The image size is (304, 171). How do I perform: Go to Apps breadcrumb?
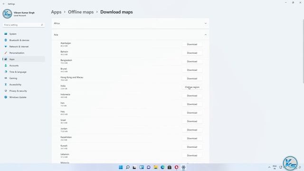click(56, 12)
